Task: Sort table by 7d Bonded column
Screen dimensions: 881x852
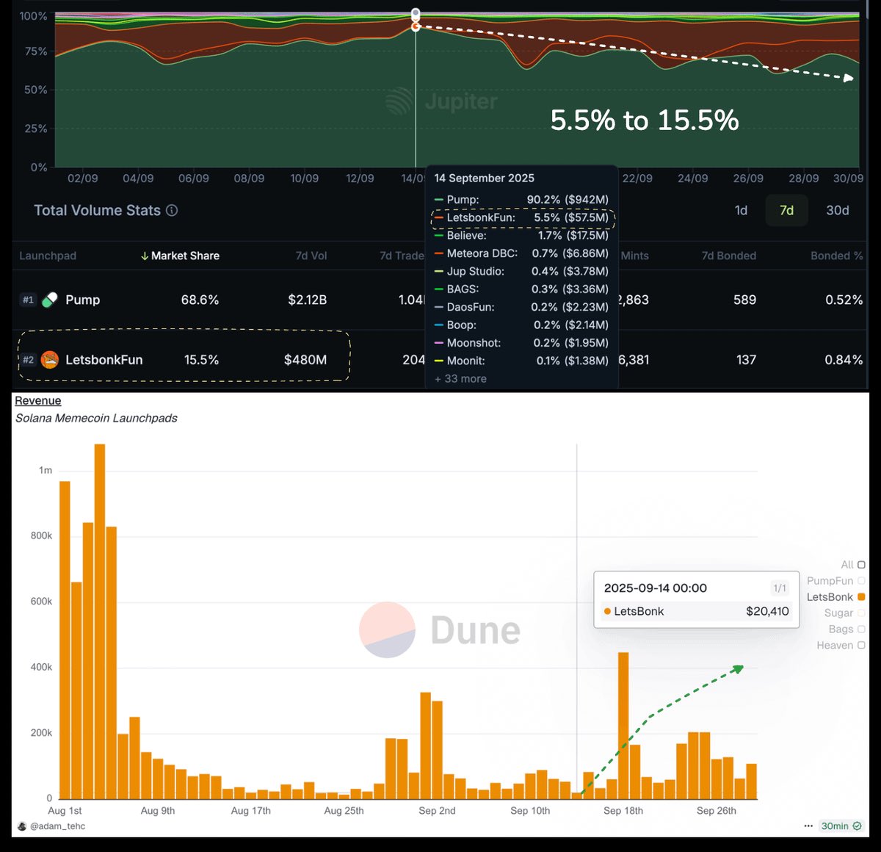Action: [x=728, y=256]
